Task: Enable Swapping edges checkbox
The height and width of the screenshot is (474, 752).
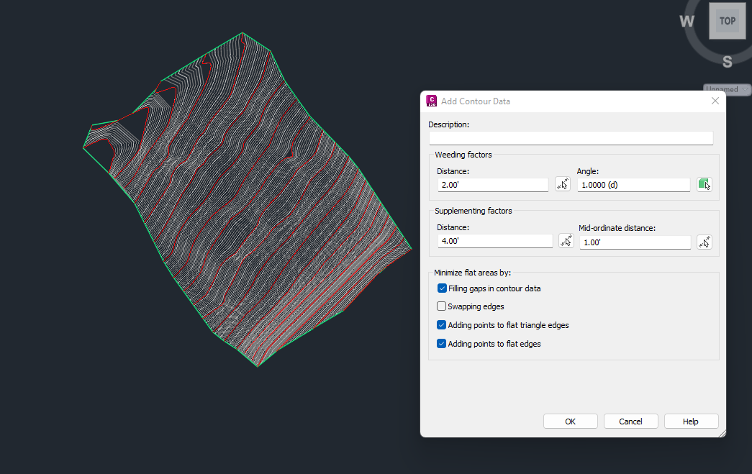Action: click(441, 306)
